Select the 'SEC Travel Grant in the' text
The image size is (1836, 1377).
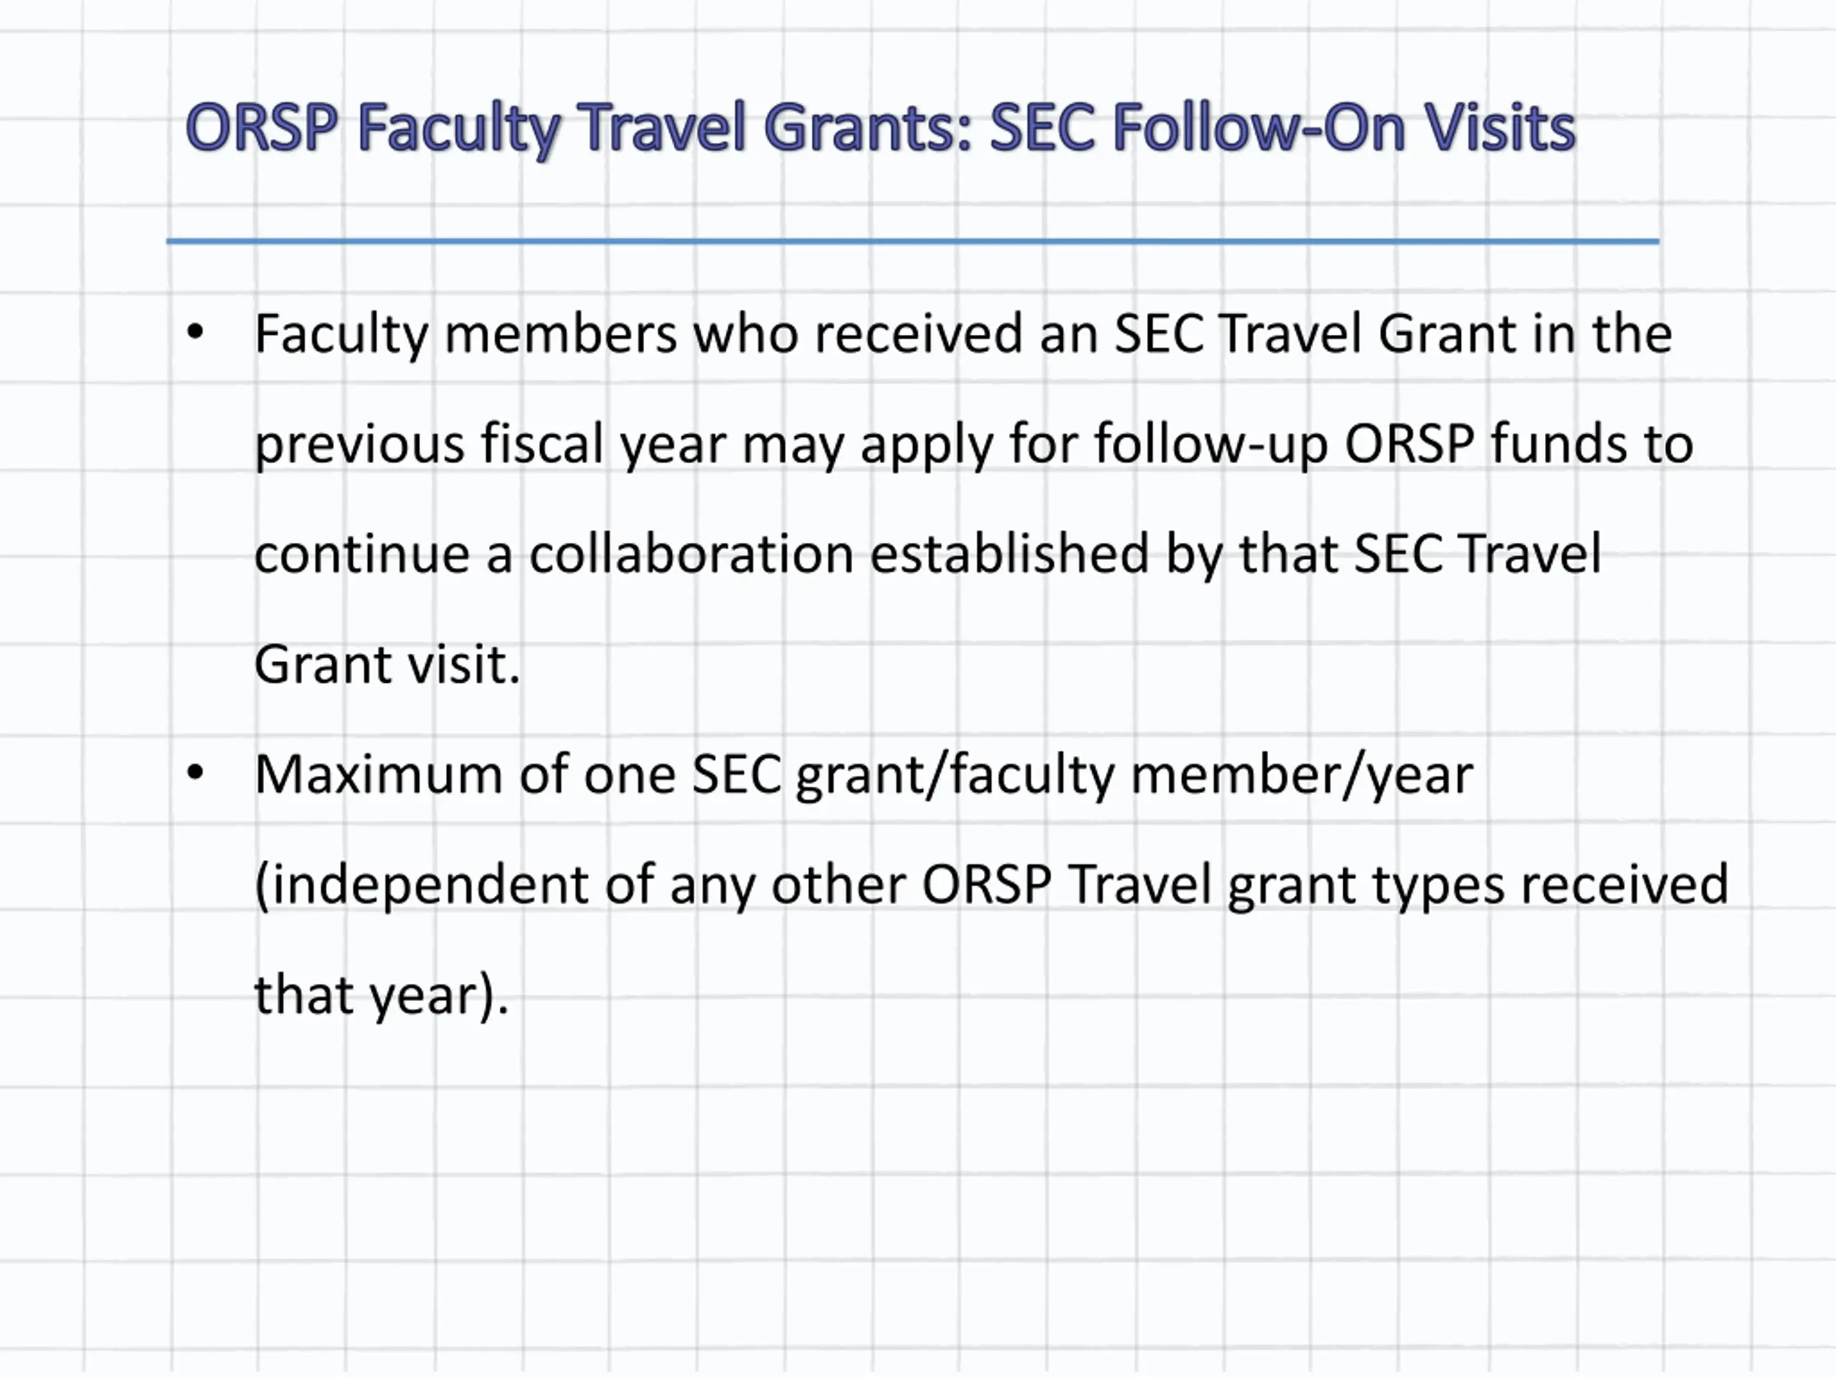point(1393,333)
